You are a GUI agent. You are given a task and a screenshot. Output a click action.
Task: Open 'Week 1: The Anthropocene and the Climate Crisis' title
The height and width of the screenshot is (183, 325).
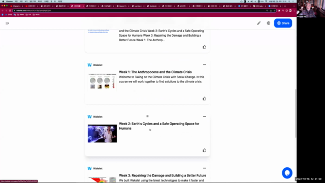(x=155, y=72)
